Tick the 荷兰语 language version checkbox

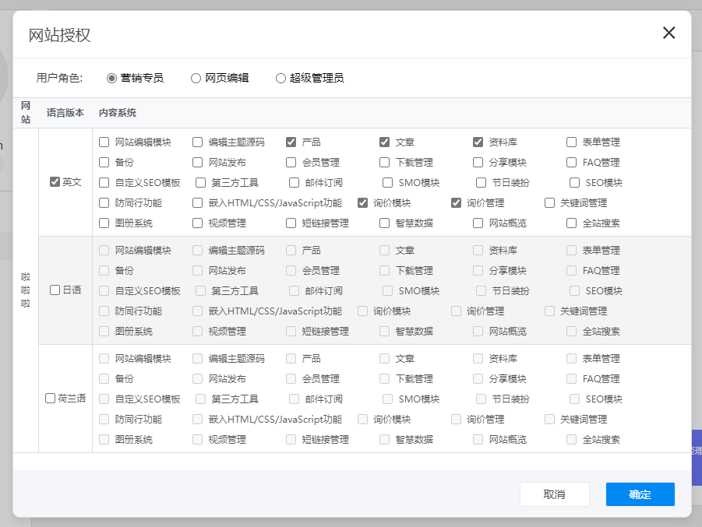pyautogui.click(x=51, y=398)
